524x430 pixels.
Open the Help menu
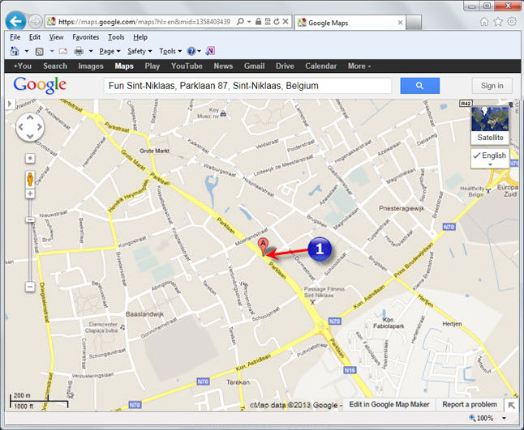[140, 37]
